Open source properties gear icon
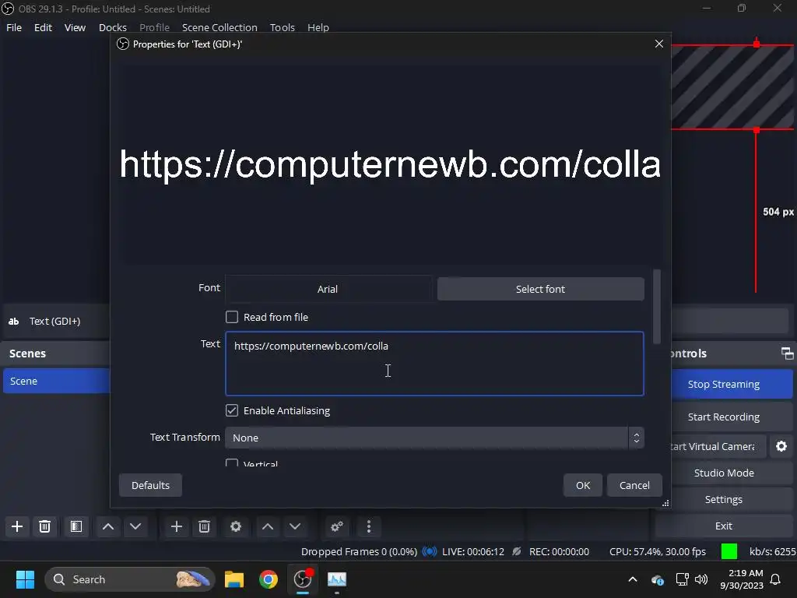Screen dimensions: 797x598 236,526
